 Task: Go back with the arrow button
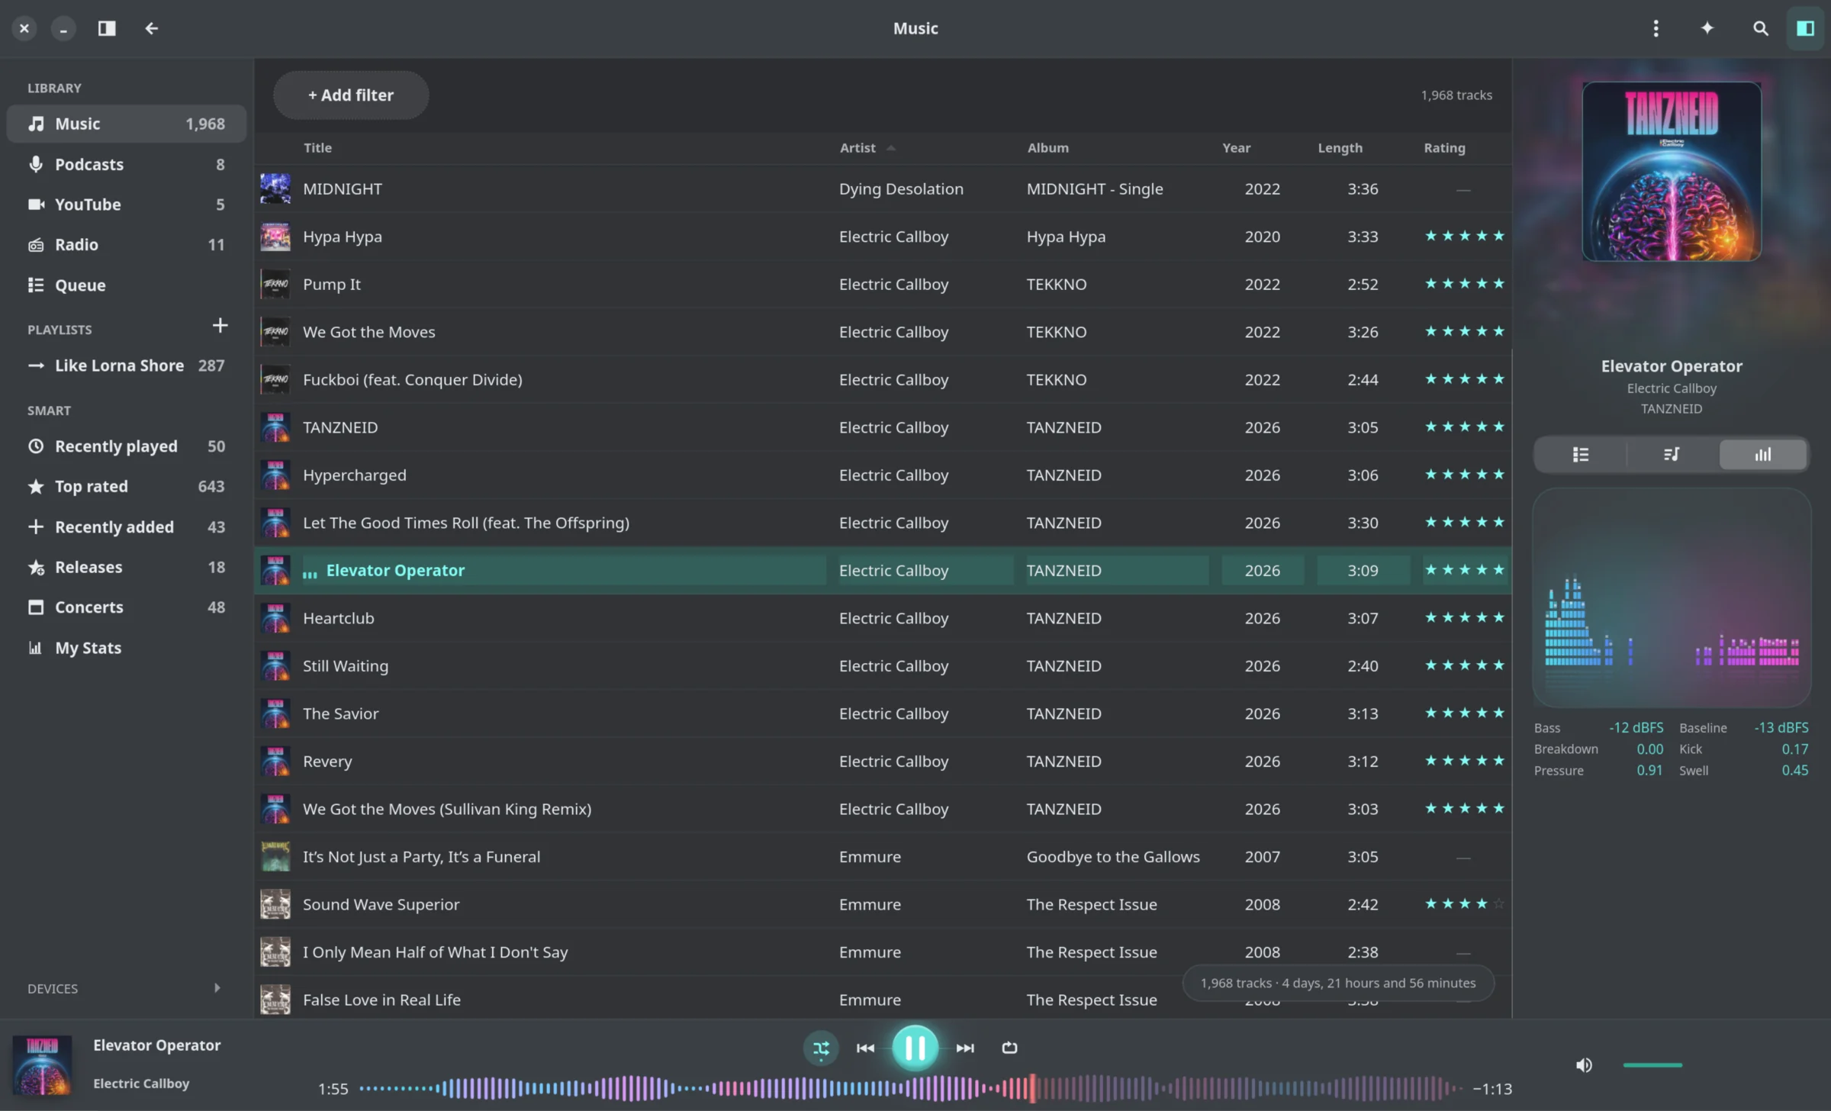tap(151, 28)
